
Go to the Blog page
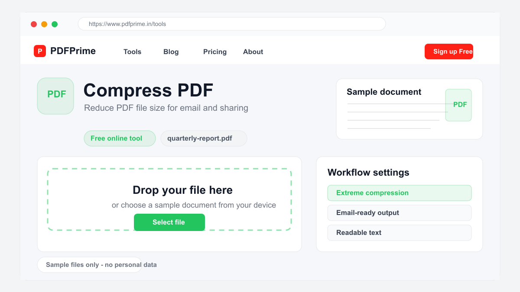171,51
